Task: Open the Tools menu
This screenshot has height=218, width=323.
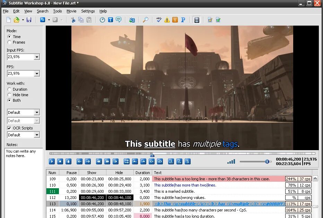Action: pos(58,11)
